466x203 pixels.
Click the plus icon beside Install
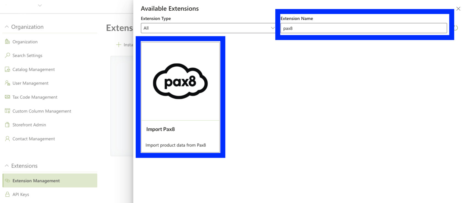pos(119,45)
